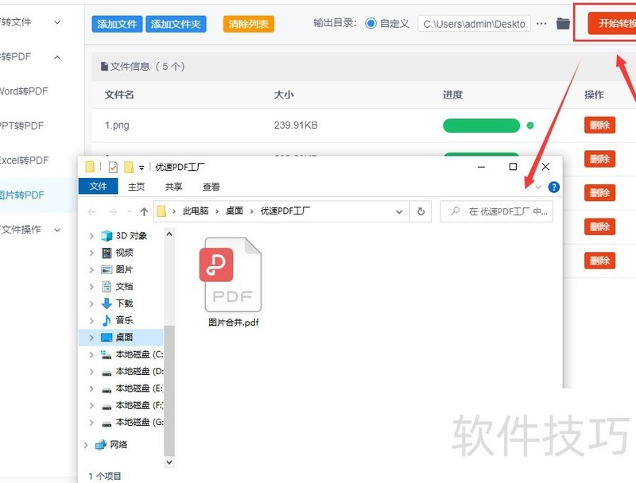636x483 pixels.
Task: Select Word转PDF in sidebar
Action: pyautogui.click(x=24, y=91)
